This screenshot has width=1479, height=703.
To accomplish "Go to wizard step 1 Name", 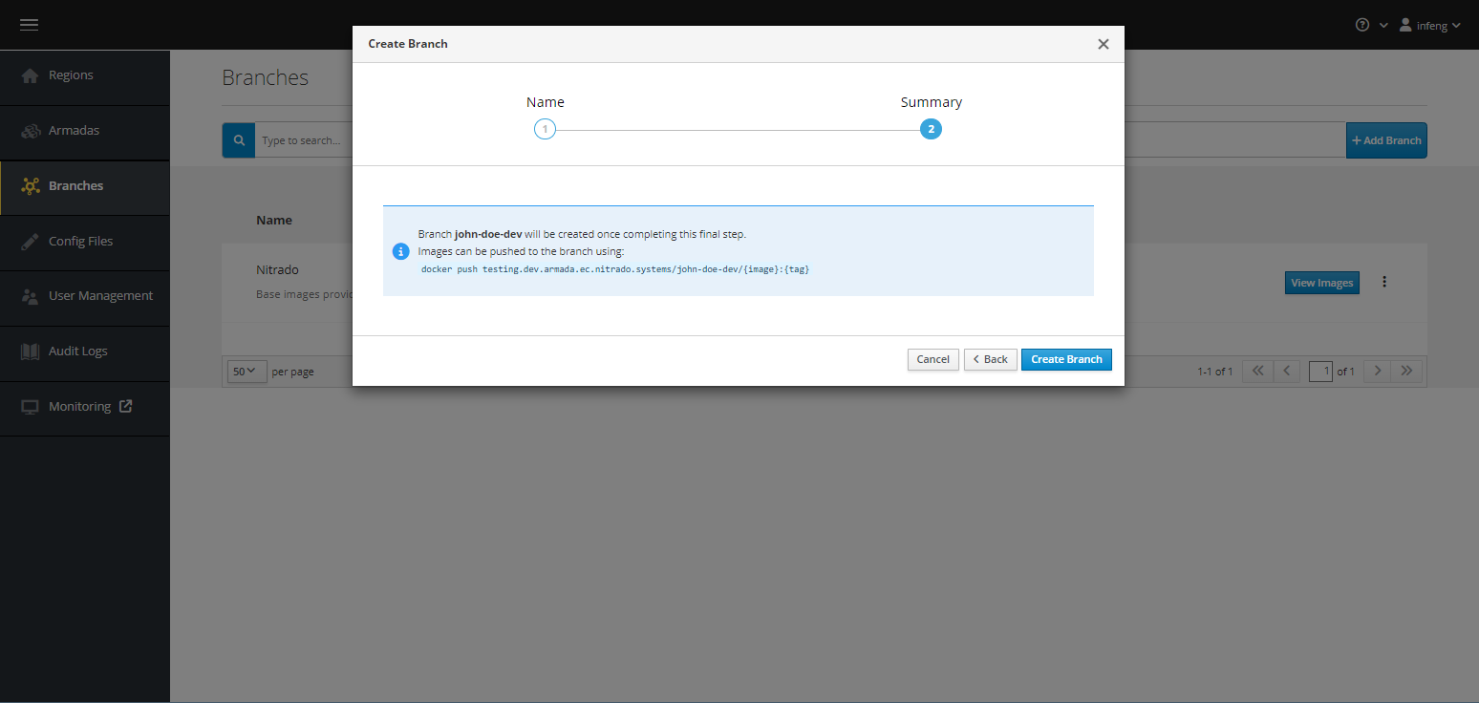I will click(x=545, y=130).
